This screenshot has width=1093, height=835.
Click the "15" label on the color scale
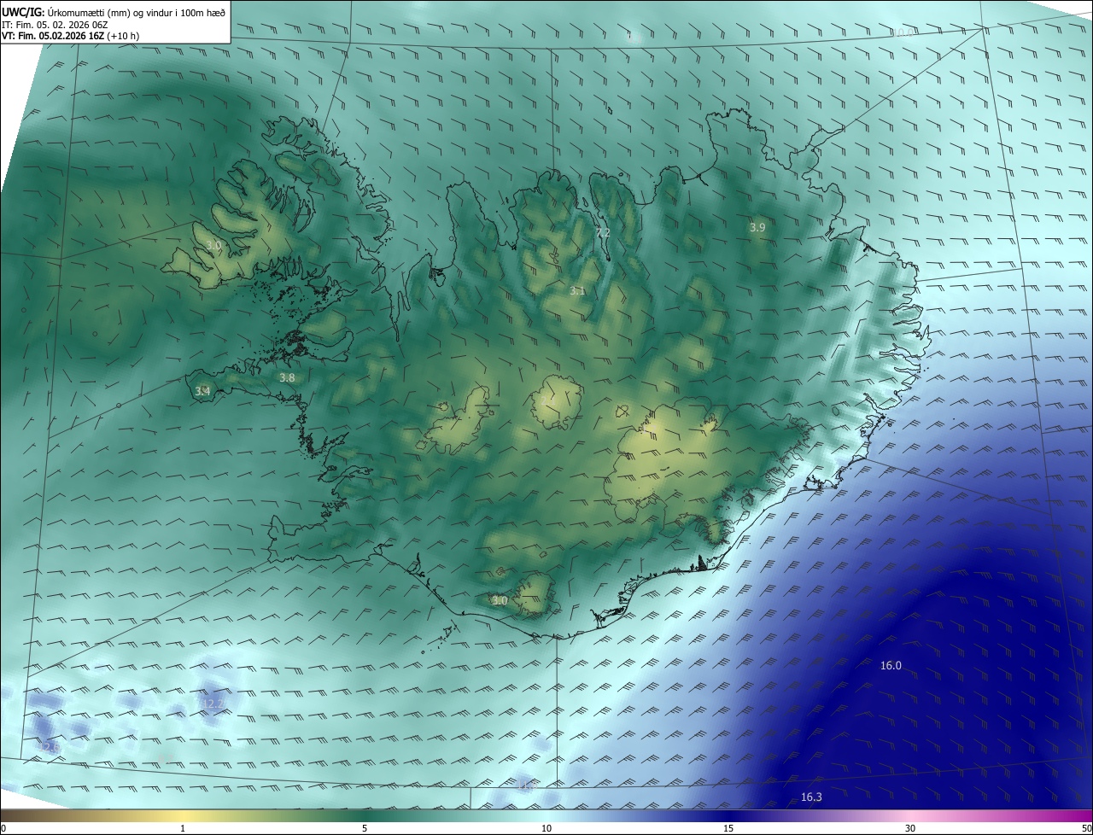728,828
